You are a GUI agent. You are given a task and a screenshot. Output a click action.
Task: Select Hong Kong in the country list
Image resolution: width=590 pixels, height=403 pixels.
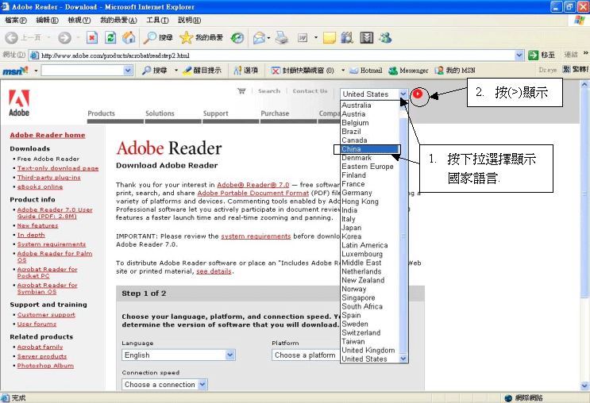coord(369,201)
